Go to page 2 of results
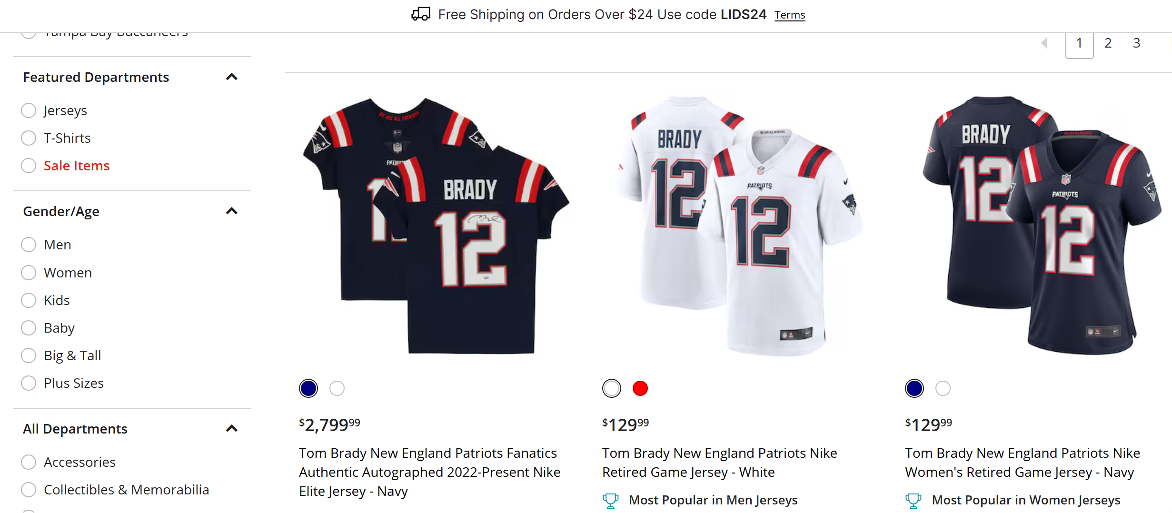The width and height of the screenshot is (1172, 513). (1108, 43)
